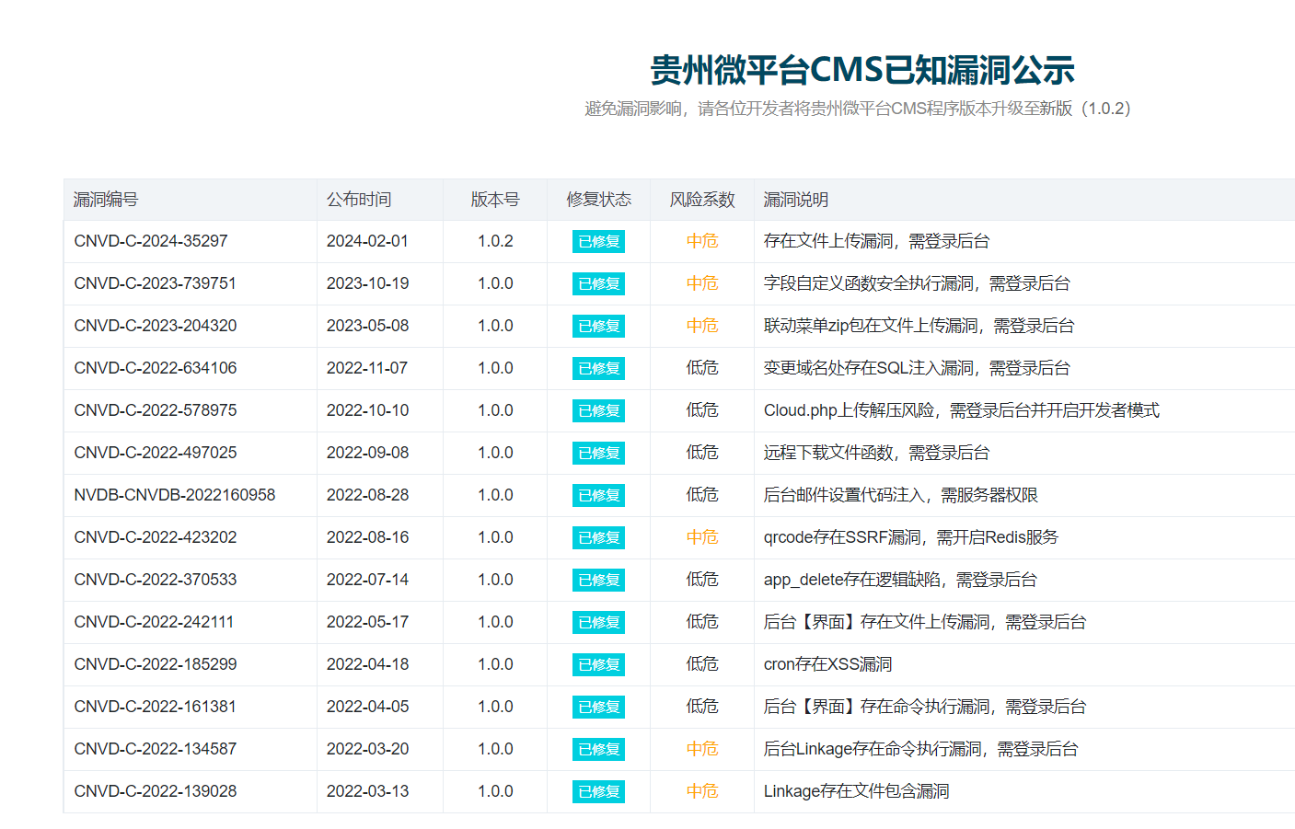Image resolution: width=1295 pixels, height=829 pixels.
Task: Click the date 2023-10-19
Action: (x=367, y=283)
